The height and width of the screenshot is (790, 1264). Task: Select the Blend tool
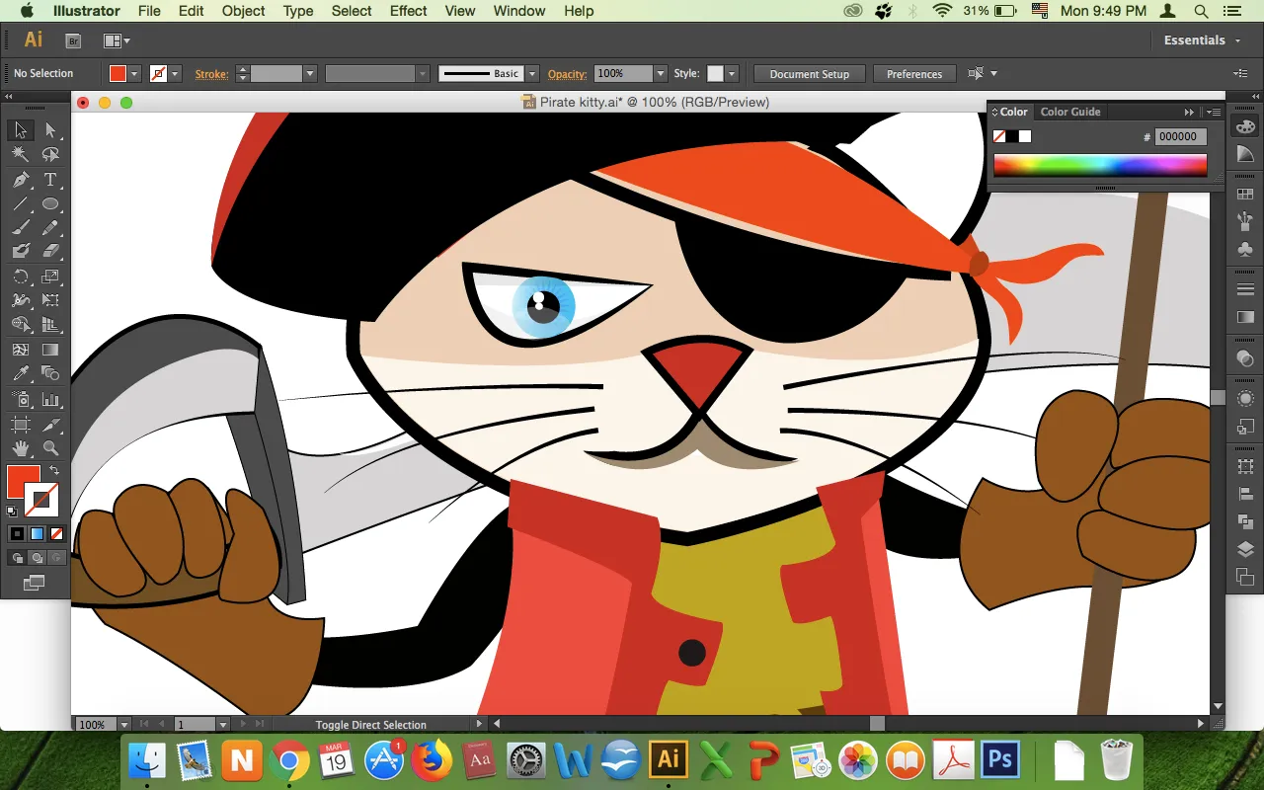51,374
